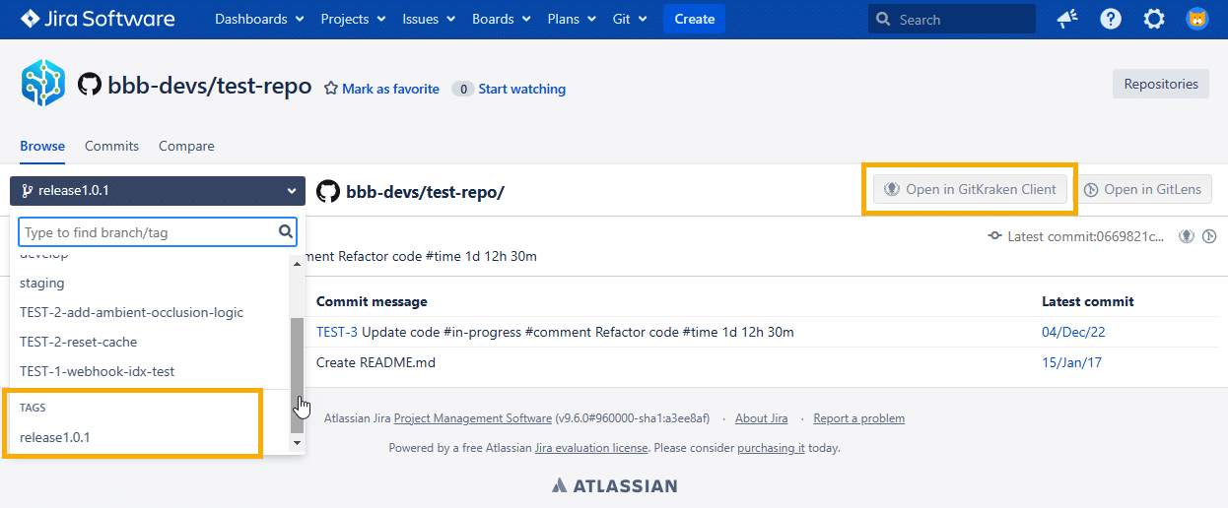Switch to the Browse tab
The height and width of the screenshot is (508, 1228).
(42, 146)
